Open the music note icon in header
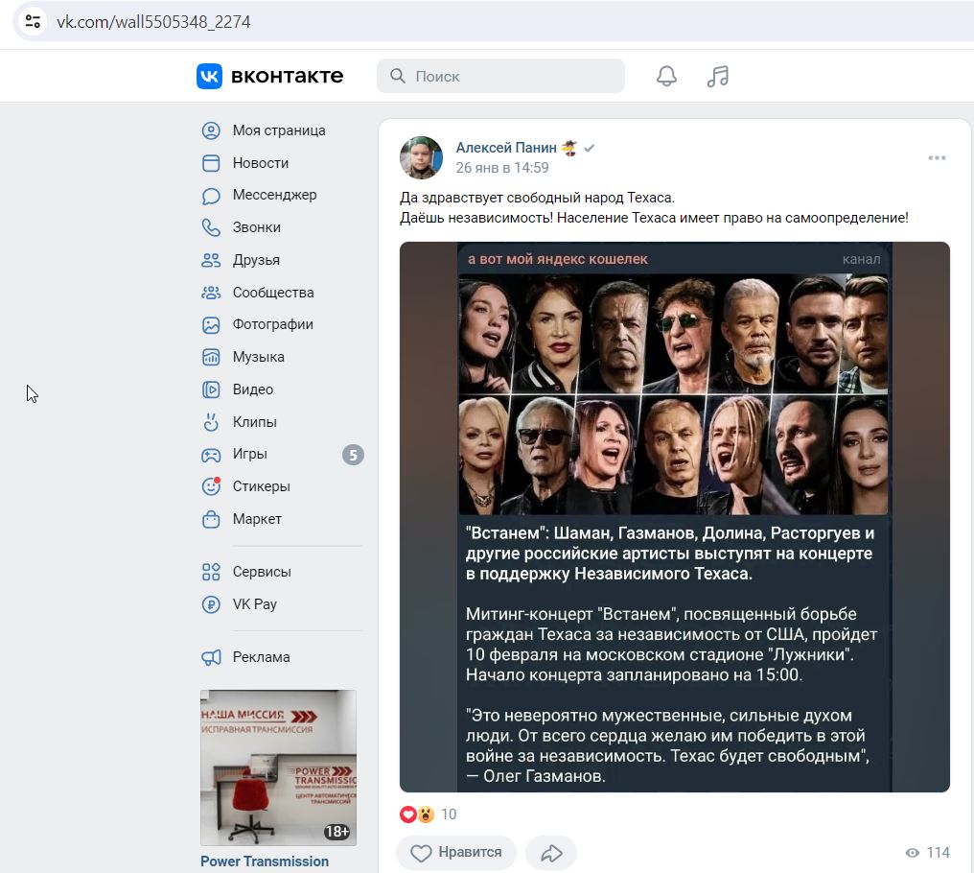Image resolution: width=974 pixels, height=873 pixels. pyautogui.click(x=717, y=76)
